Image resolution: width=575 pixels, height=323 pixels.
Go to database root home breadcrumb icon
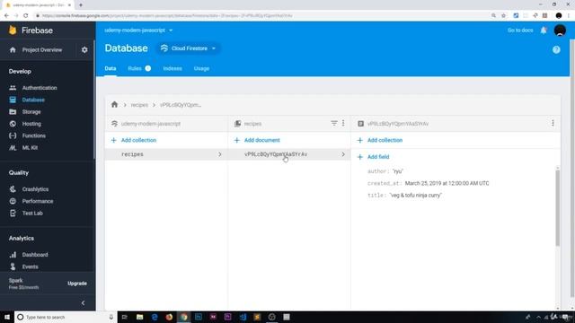coord(114,105)
